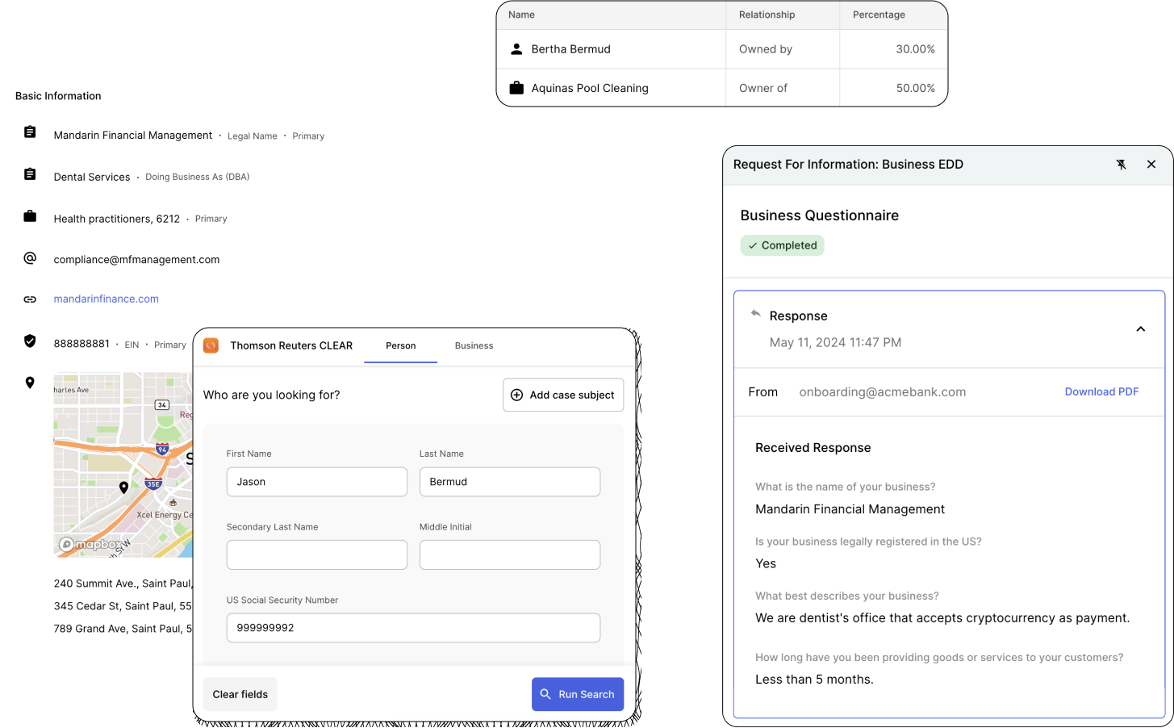Click the briefcase icon beside Aquinas Pool Cleaning
The width and height of the screenshot is (1174, 728).
coord(516,88)
